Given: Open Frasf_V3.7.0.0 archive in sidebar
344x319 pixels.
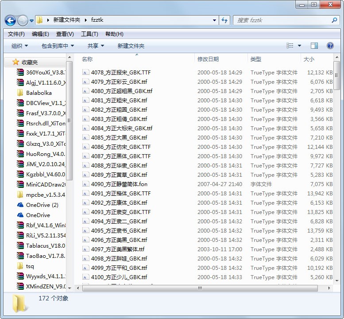Looking at the screenshot, I should pos(41,113).
